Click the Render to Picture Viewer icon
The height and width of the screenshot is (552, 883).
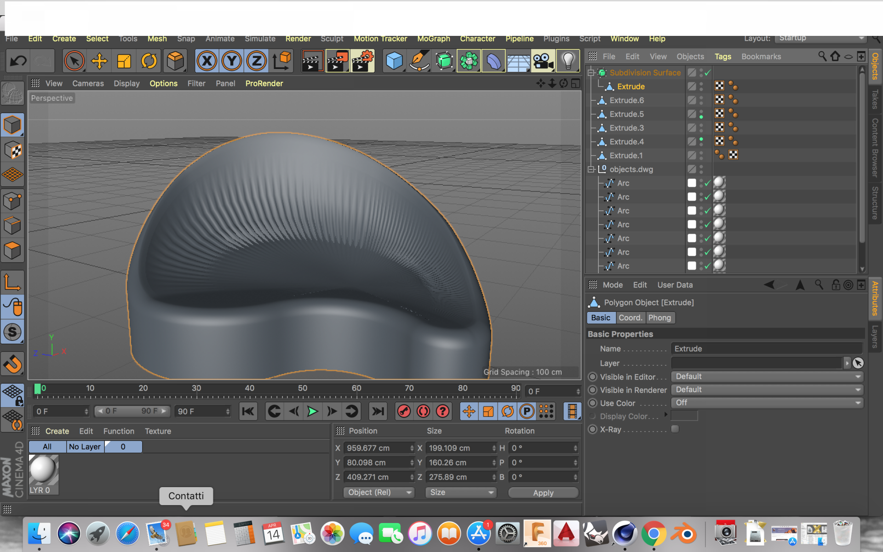338,60
